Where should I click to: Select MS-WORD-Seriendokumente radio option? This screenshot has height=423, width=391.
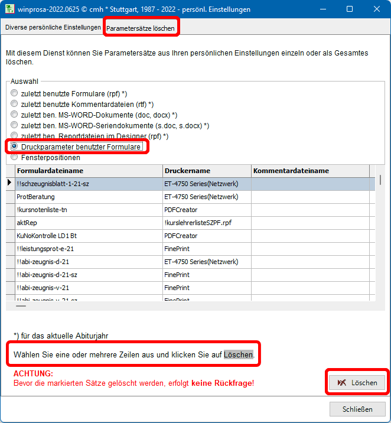tap(14, 126)
